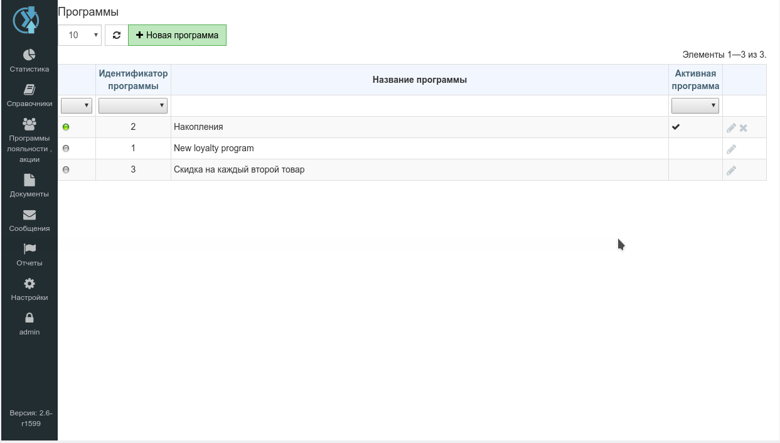Screen dimensions: 780x443
Task: Click the Программы page heading
Action: [88, 11]
